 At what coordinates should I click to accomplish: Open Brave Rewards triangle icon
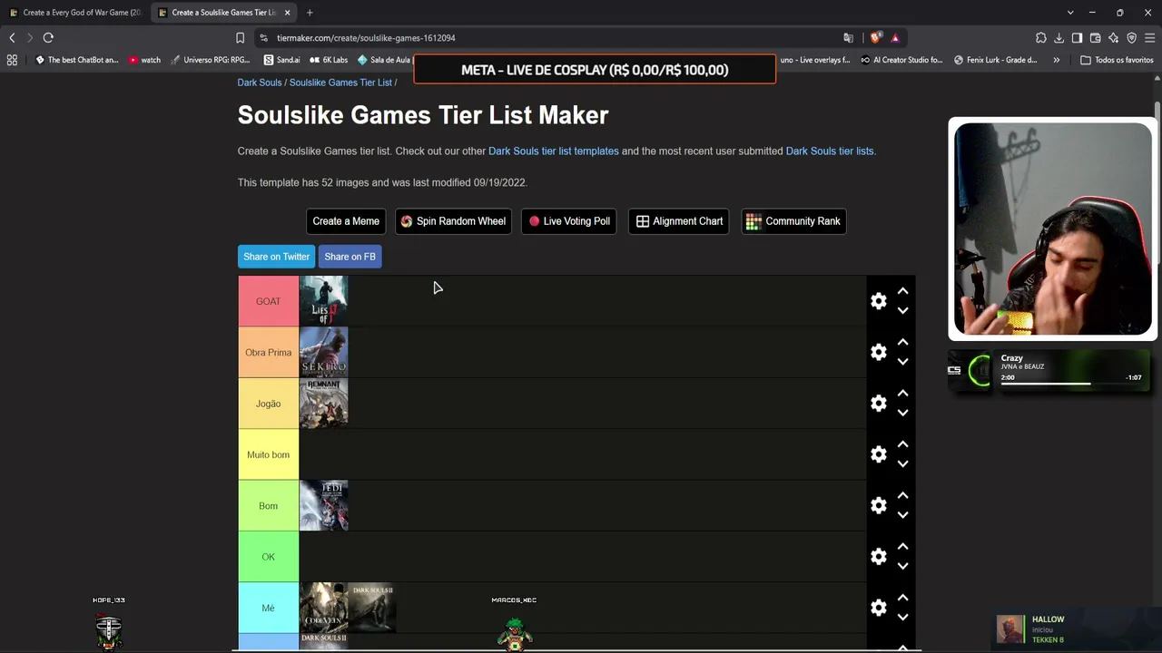pos(895,38)
